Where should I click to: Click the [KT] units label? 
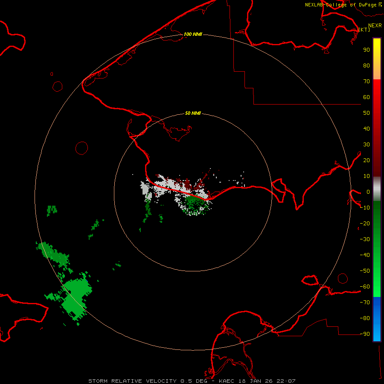click(364, 29)
